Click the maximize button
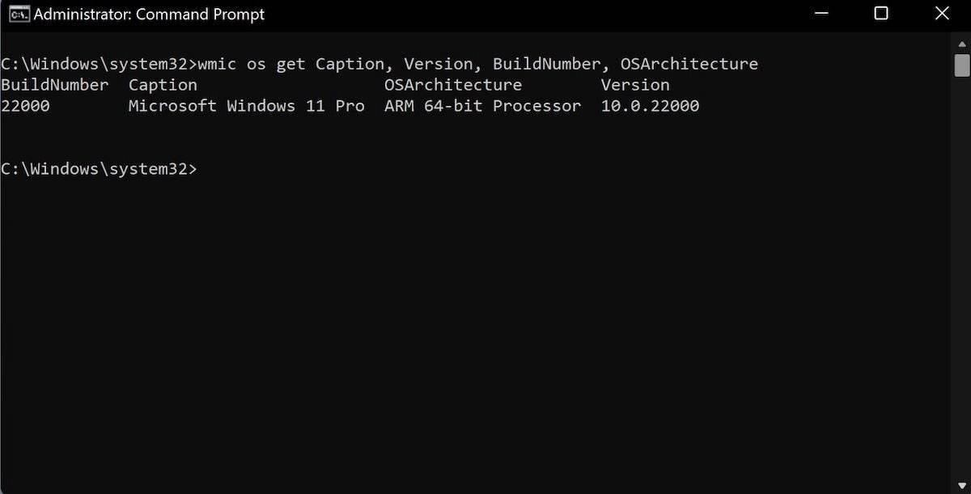The height and width of the screenshot is (494, 971). pyautogui.click(x=880, y=13)
